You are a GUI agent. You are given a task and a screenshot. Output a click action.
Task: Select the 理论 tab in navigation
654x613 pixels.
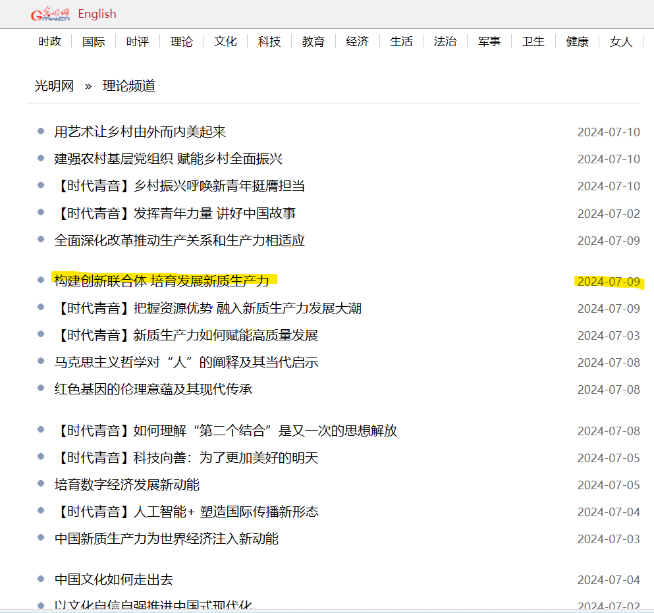(181, 41)
